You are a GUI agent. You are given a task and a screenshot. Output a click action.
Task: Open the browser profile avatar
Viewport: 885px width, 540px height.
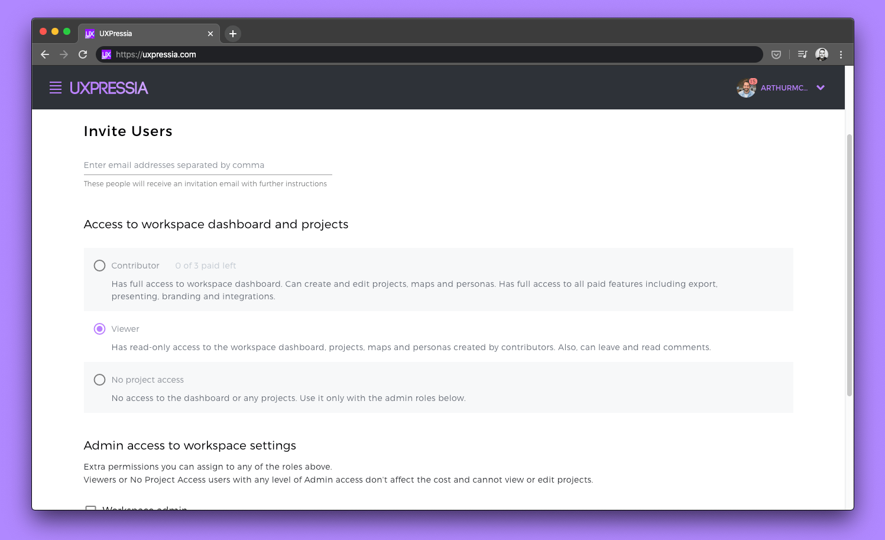coord(822,54)
